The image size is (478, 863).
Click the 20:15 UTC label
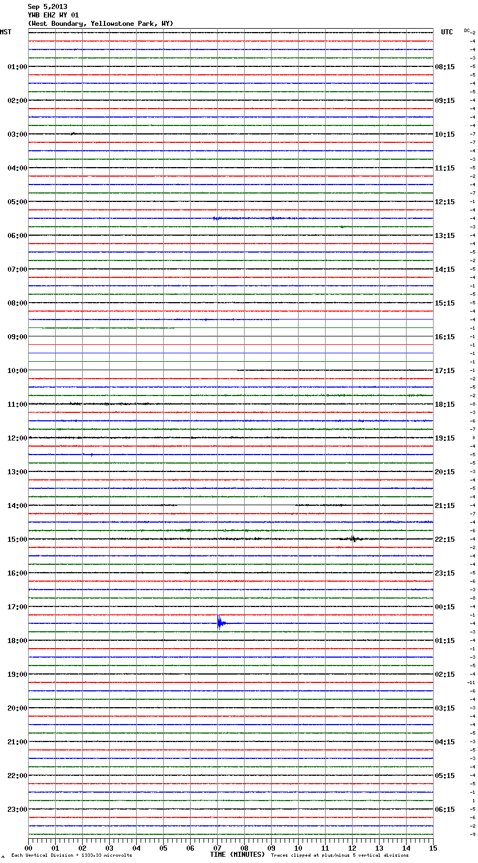[x=445, y=472]
